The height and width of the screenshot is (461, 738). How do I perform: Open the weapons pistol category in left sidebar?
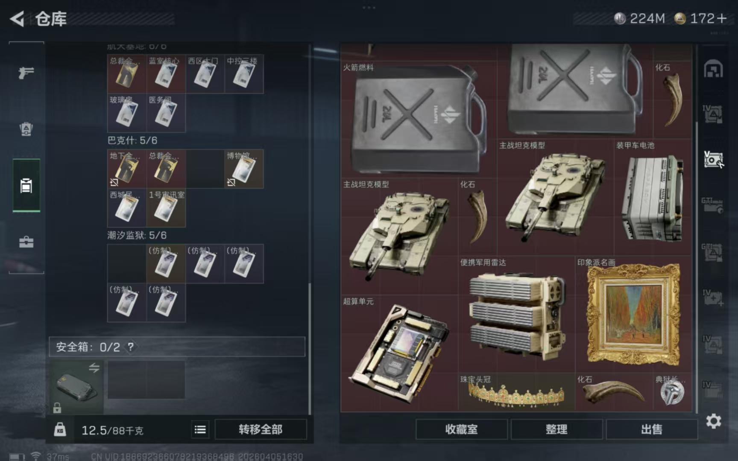26,73
